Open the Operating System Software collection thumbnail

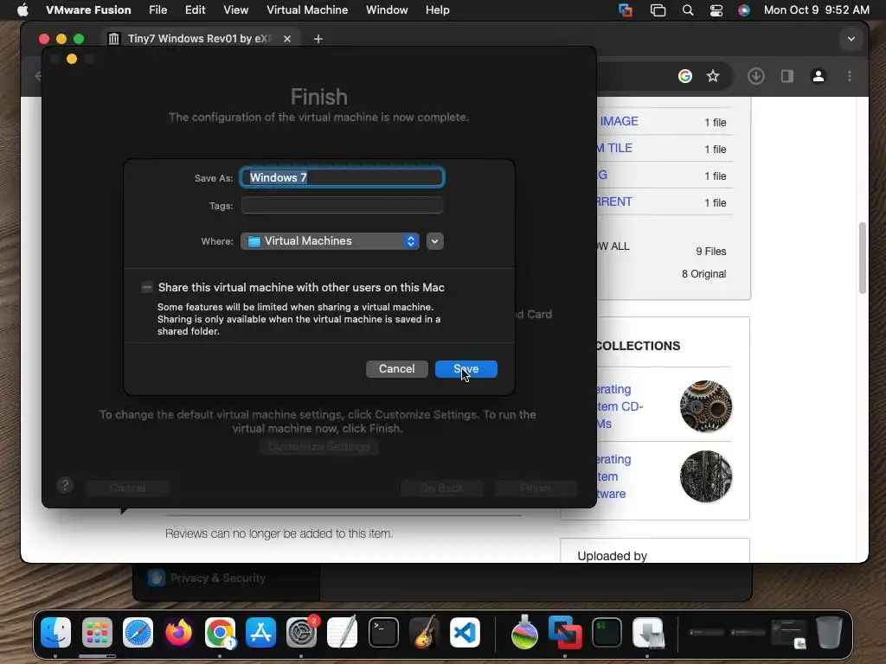coord(706,476)
